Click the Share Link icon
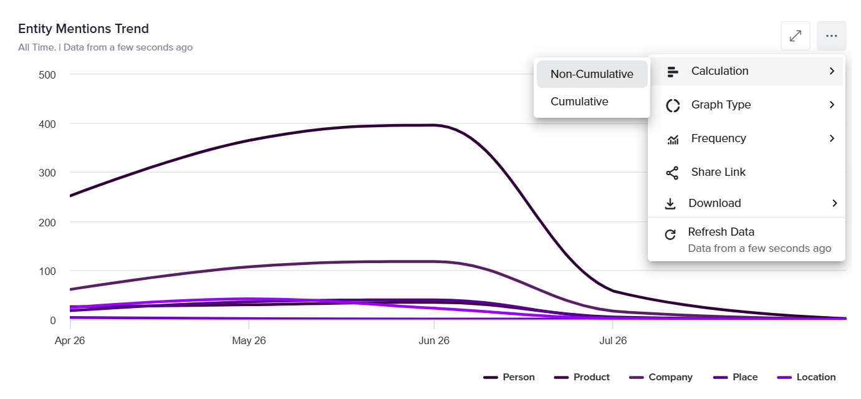This screenshot has height=399, width=861. (672, 173)
